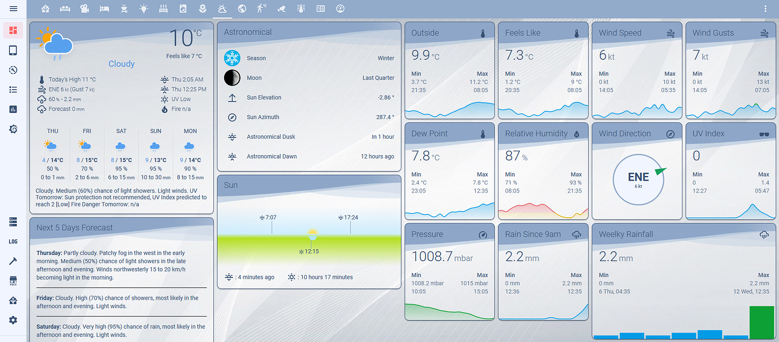Open the radiator heating panel icon
The width and height of the screenshot is (779, 342).
164,8
